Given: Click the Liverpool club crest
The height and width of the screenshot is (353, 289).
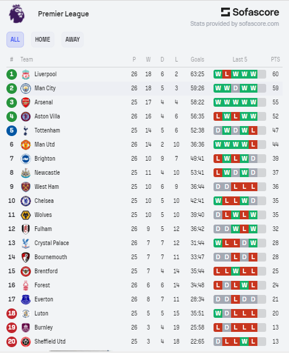Looking at the screenshot, I should point(26,74).
